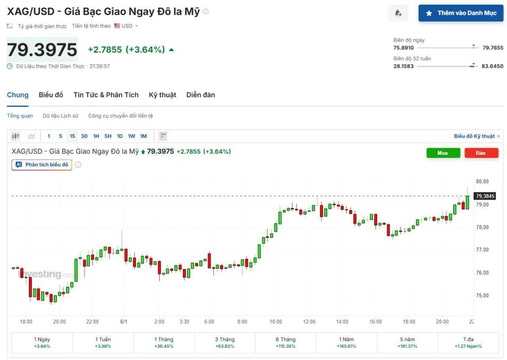The image size is (507, 360).
Task: Select the 1D interval
Action: (x=120, y=136)
